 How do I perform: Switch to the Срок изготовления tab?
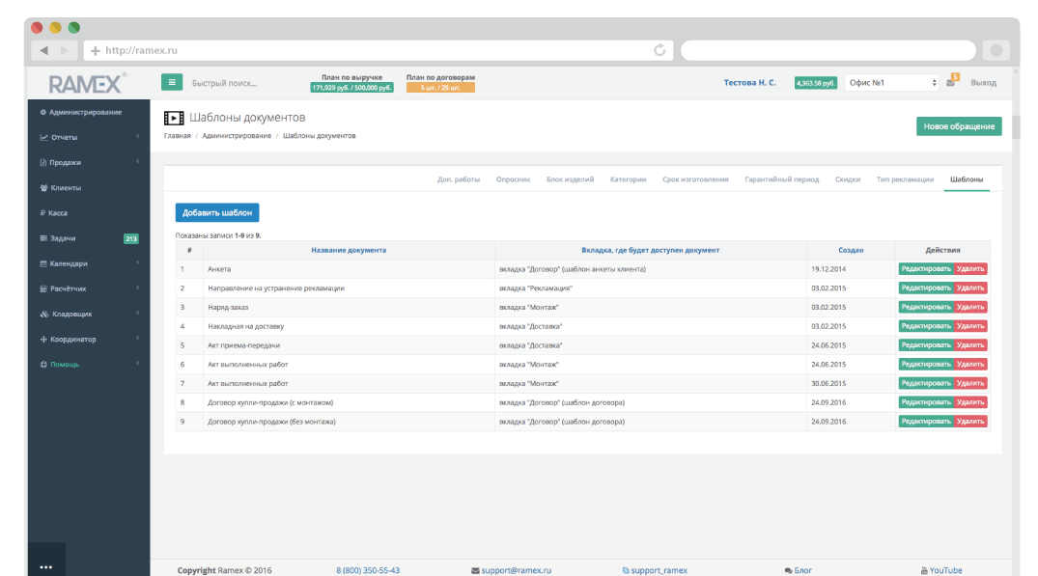(x=695, y=179)
